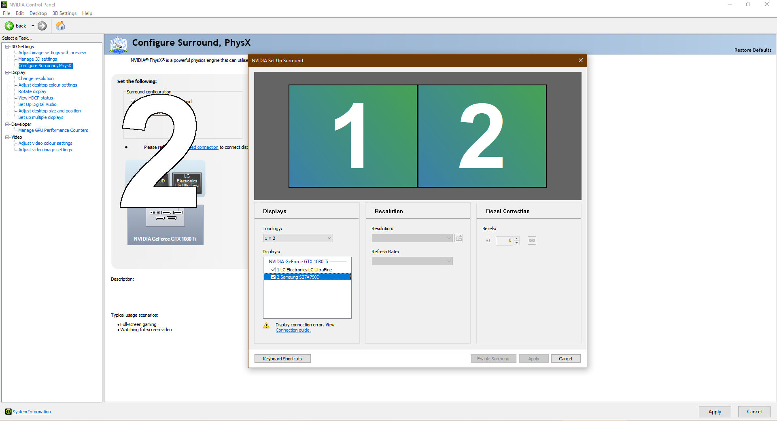Select Configure Surround, PhysX in task tree
777x421 pixels.
45,66
